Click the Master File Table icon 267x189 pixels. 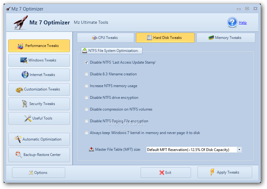click(x=91, y=149)
